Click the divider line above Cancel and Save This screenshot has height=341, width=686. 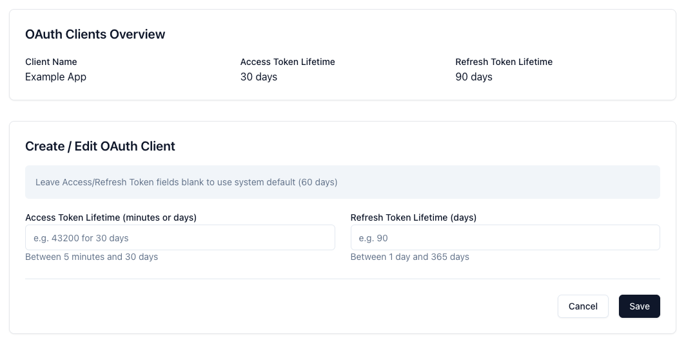(x=342, y=279)
